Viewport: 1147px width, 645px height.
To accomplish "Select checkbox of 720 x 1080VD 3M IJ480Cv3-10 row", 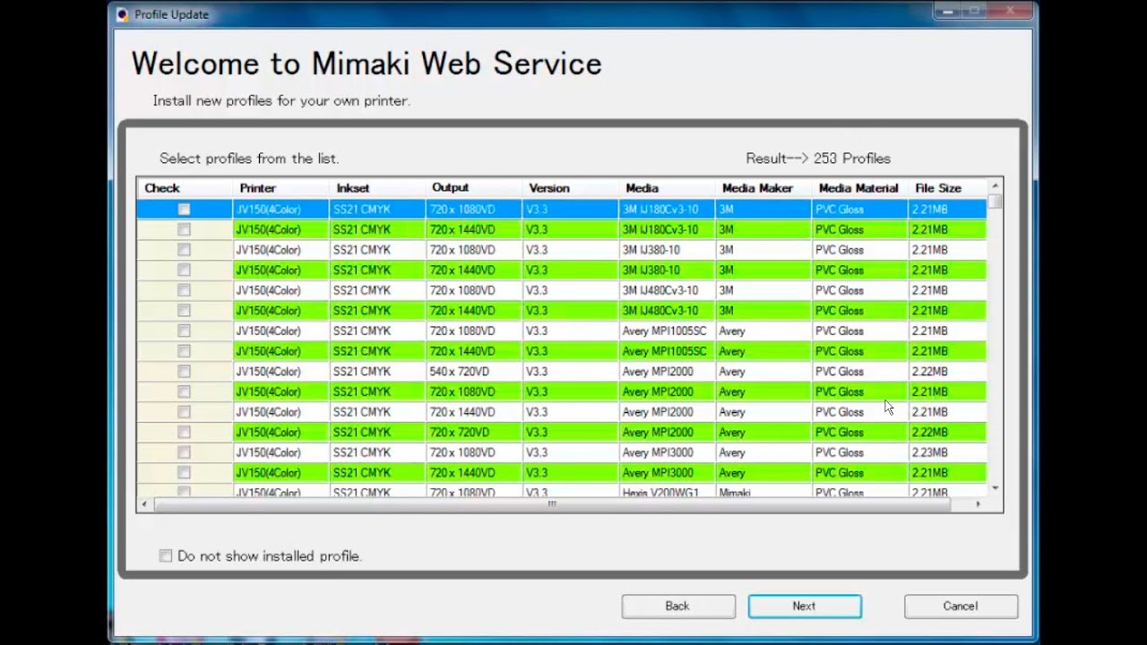I will click(x=184, y=290).
